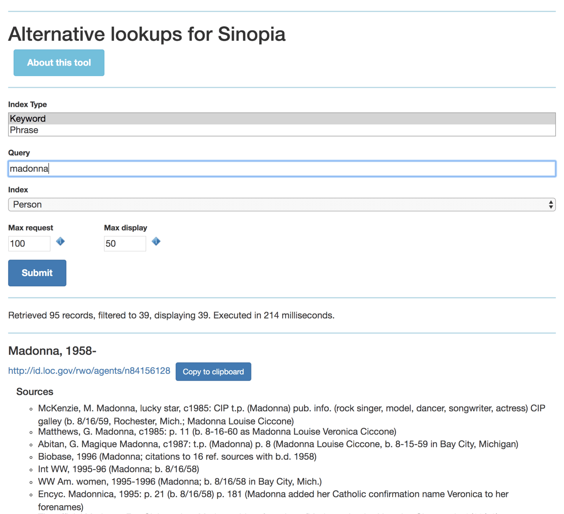Click the Madonna, 1958- result heading

52,351
